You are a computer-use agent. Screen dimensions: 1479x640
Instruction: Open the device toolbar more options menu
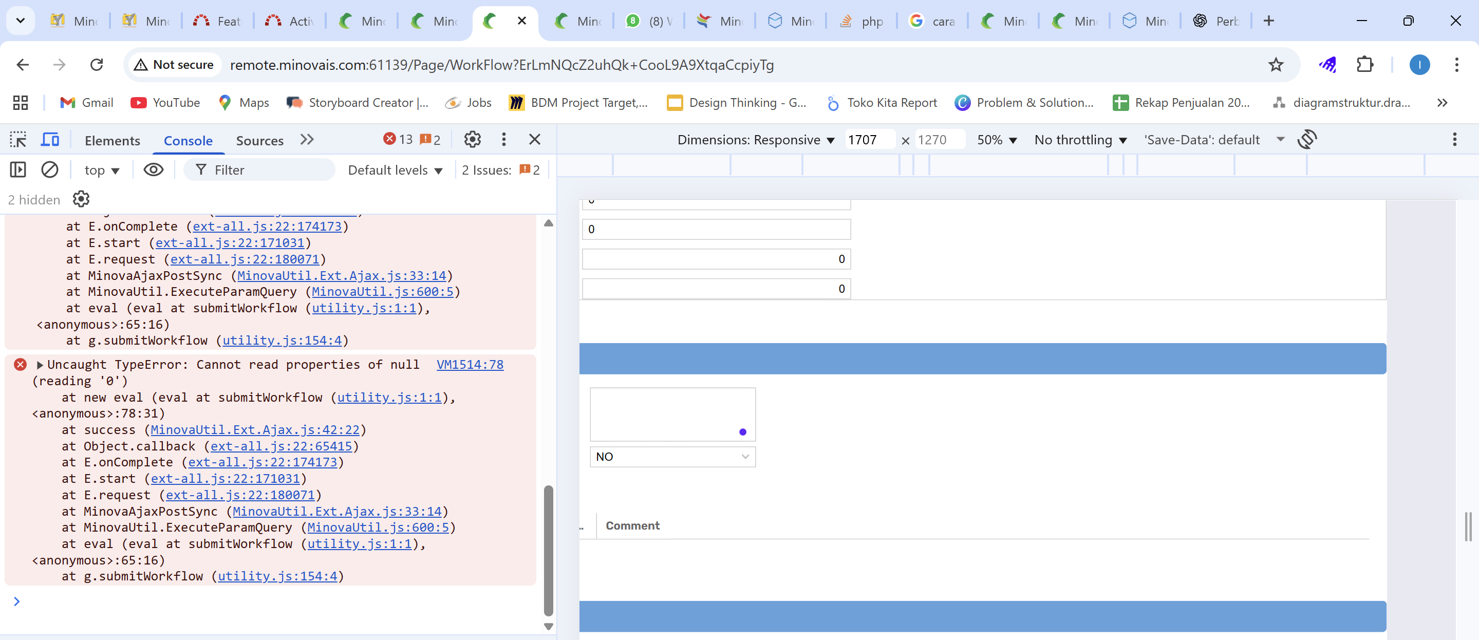[1454, 140]
